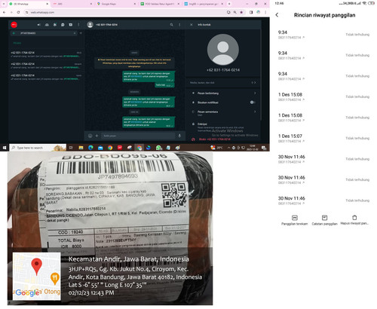Open the Chrome side panel icon
This screenshot has height=309, width=377.
pyautogui.click(x=251, y=12)
